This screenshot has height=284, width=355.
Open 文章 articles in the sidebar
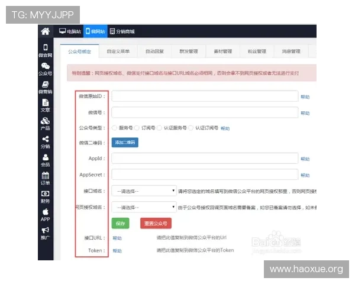coord(46,105)
